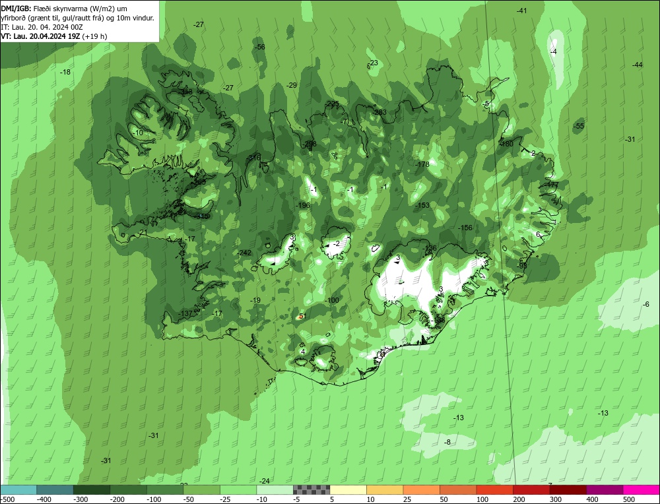Select the dark teal -400 to -300 legend swatch
This screenshot has height=504, width=660.
click(55, 490)
